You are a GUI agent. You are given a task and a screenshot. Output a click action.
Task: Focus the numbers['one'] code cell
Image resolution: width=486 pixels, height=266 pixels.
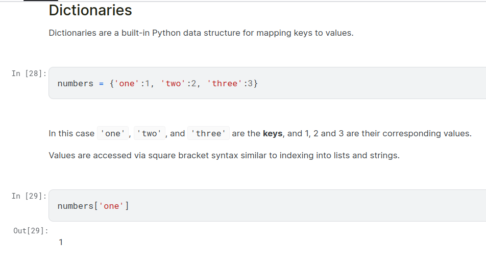pyautogui.click(x=306, y=206)
